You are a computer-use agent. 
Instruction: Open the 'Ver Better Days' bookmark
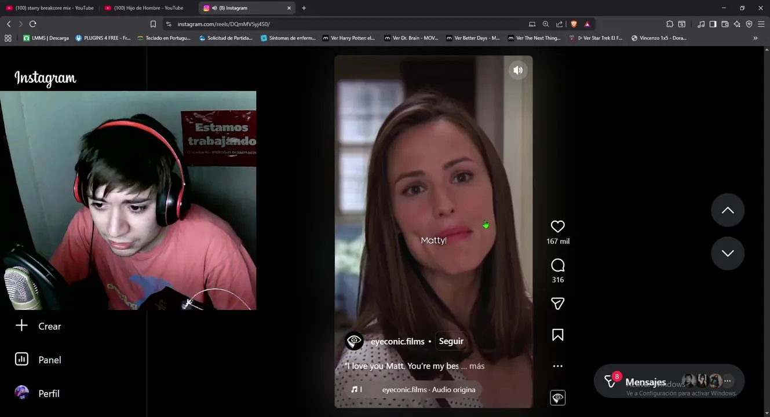coord(472,38)
